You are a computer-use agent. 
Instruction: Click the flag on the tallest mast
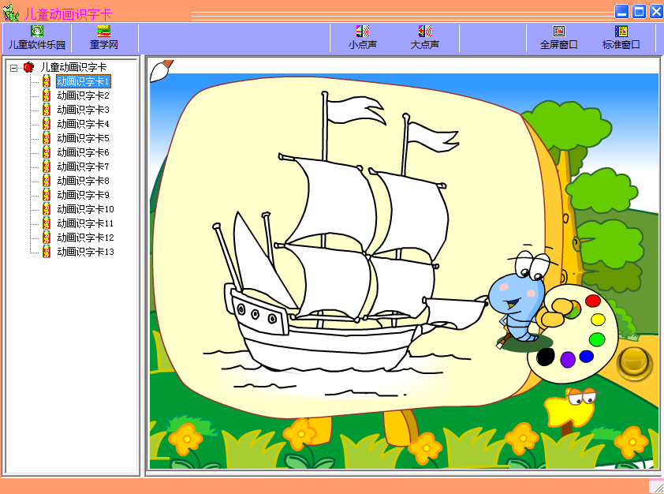(356, 110)
